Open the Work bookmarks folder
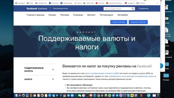174x98 pixels. point(30,3)
